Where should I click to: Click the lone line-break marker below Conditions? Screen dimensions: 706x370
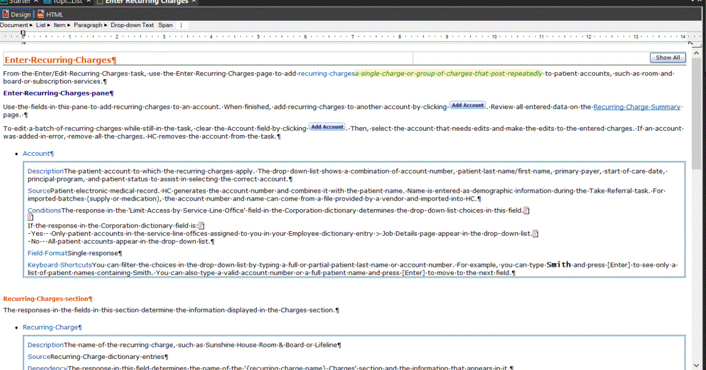[31, 217]
